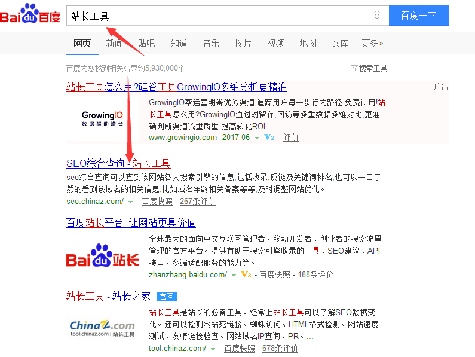The image size is (475, 357).
Task: Open 百度快照 for seo.chinaz.com result
Action: point(157,202)
